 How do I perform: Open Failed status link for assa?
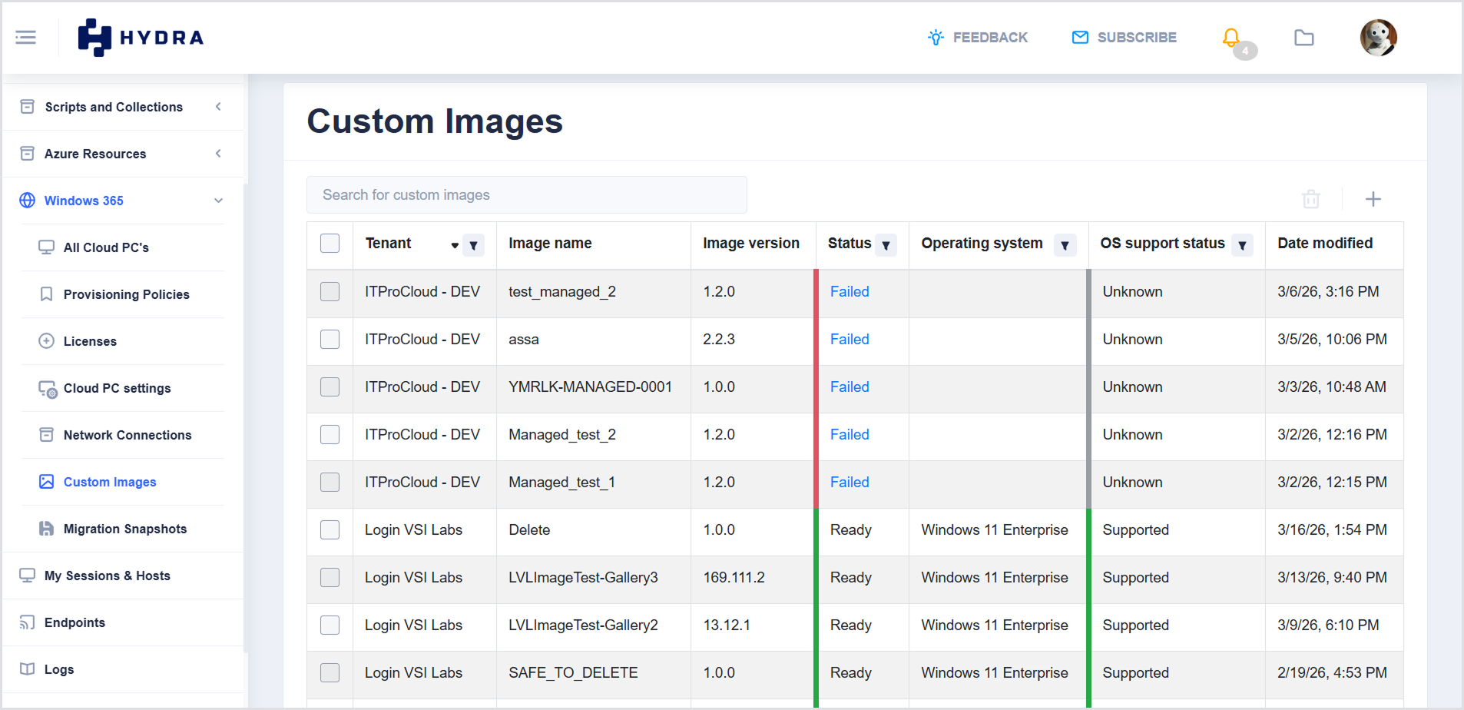click(x=850, y=340)
